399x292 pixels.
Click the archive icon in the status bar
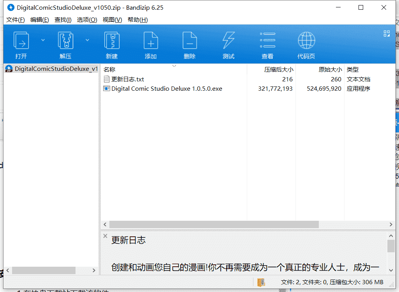click(x=261, y=282)
